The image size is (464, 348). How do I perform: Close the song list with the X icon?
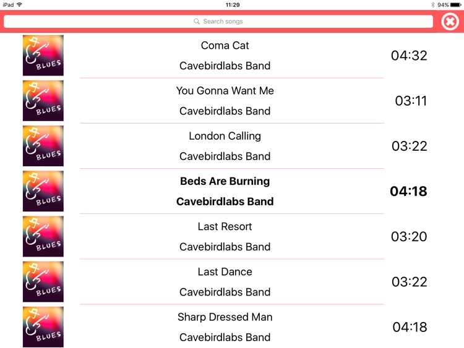point(450,21)
